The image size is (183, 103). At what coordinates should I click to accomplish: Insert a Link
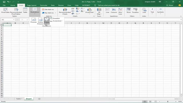(x=144, y=10)
